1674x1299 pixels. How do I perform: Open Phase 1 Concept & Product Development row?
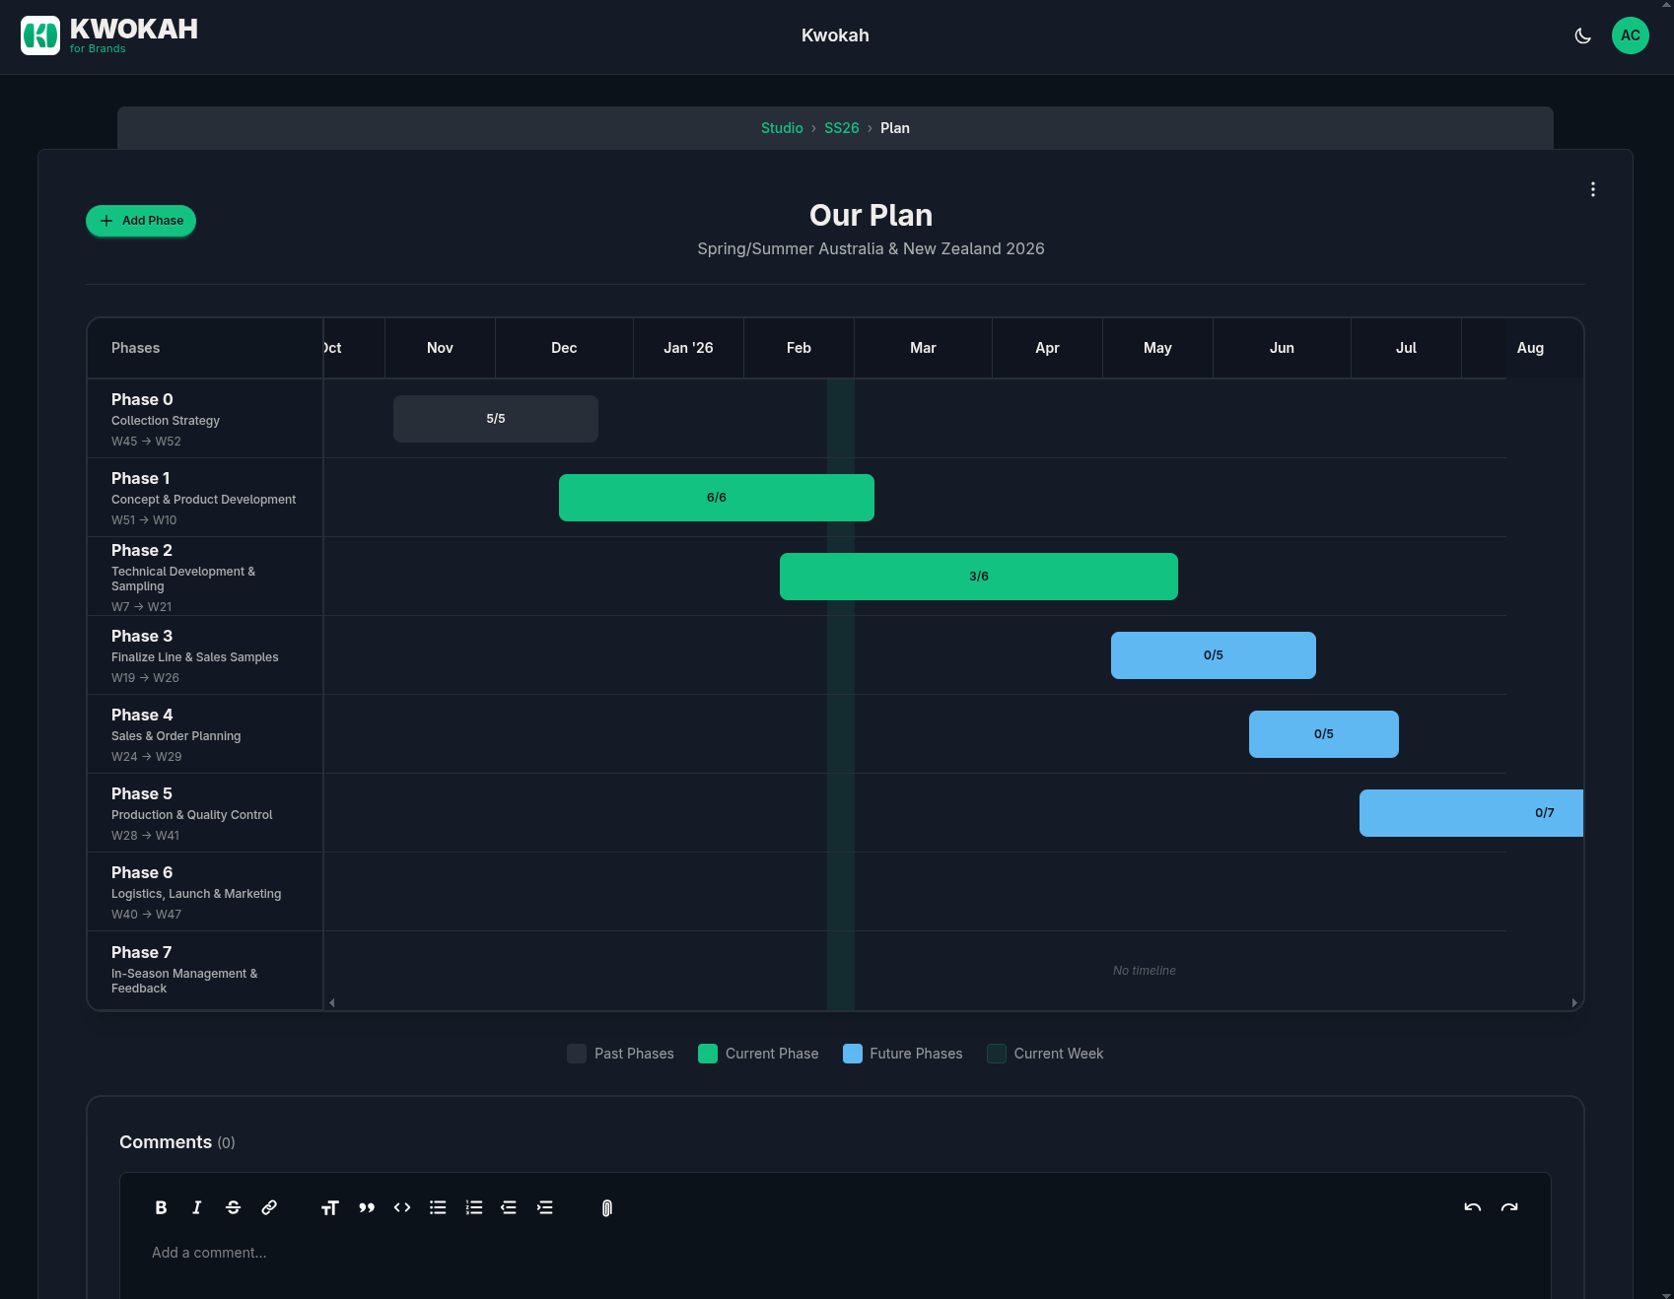coord(205,498)
